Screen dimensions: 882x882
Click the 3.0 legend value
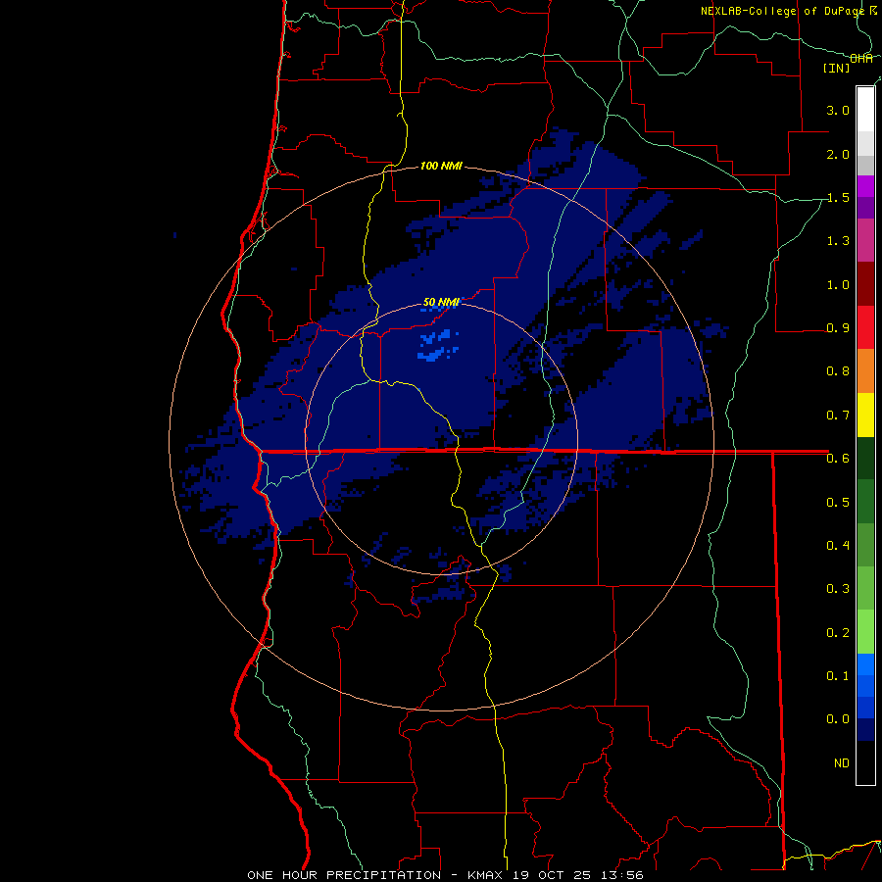point(838,110)
